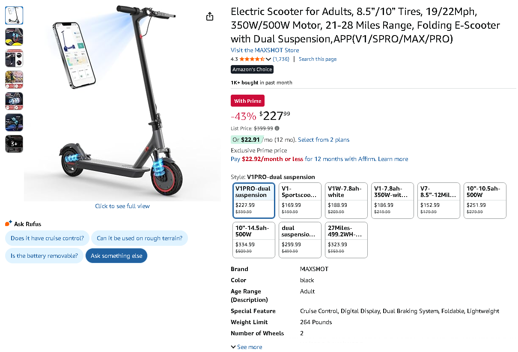Choose the 27Miles-499.2WH style option
The width and height of the screenshot is (518, 352).
tap(346, 240)
